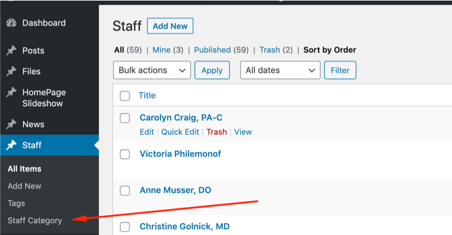
Task: Click the pin icon beside Files
Action: point(11,71)
